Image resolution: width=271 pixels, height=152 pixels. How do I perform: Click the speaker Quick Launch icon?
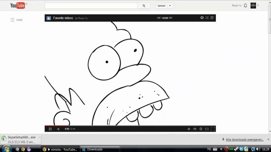(x=17, y=149)
